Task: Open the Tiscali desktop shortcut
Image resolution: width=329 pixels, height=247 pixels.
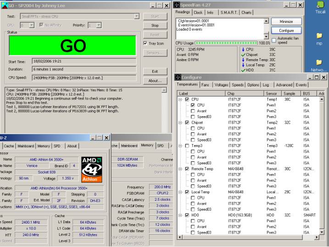Action: (x=321, y=4)
